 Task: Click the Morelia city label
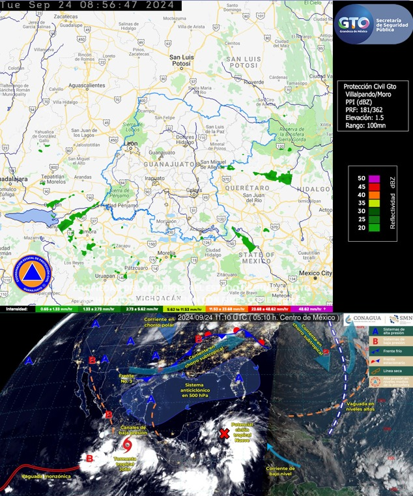166,253
